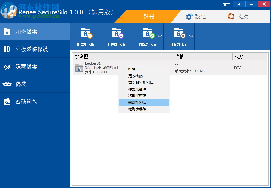Image resolution: width=271 pixels, height=188 pixels.
Task: Go to the 偽裝 section
Action: click(35, 84)
